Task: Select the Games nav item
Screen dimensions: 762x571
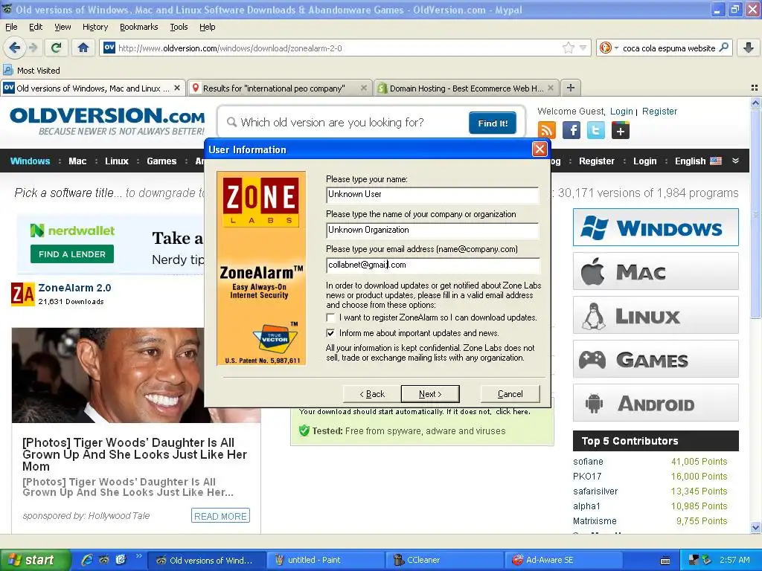Action: click(161, 161)
